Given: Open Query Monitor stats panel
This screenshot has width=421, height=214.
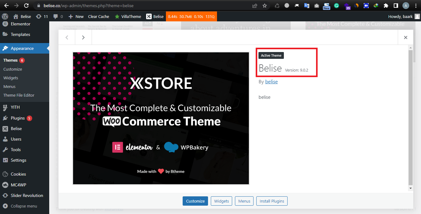Looking at the screenshot, I should [x=191, y=16].
